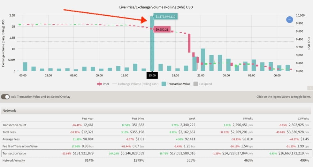Select the tall 15:00 transaction value bar
The width and height of the screenshot is (313, 167).
coord(152,44)
